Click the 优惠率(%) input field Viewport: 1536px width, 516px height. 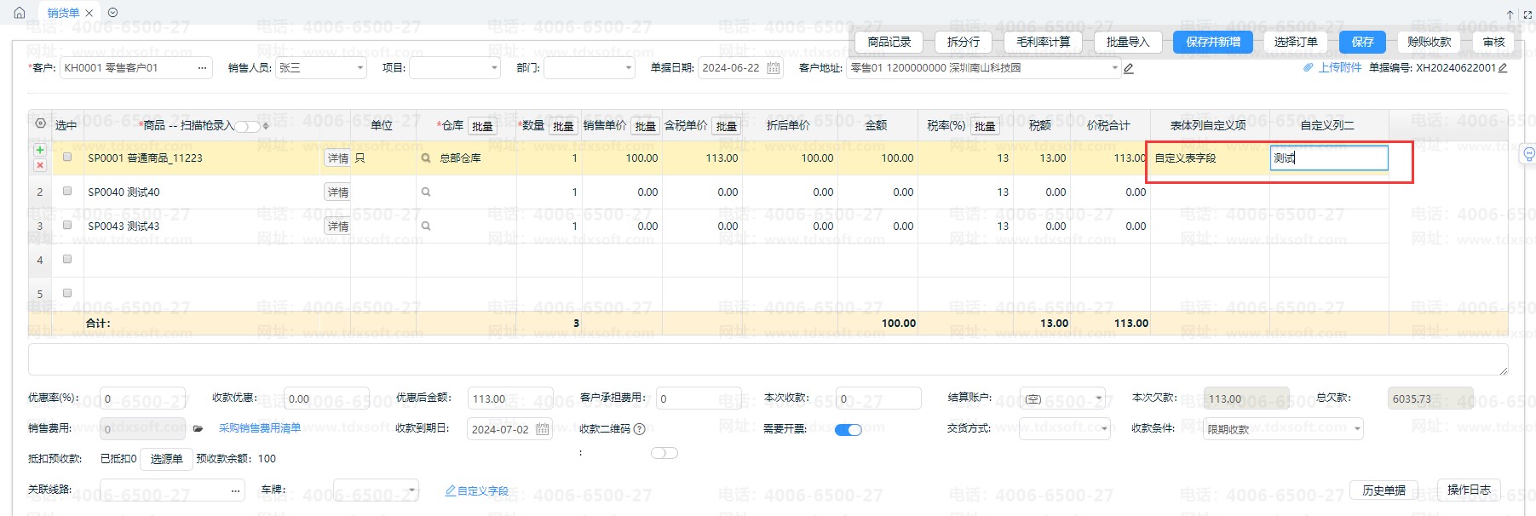click(143, 398)
